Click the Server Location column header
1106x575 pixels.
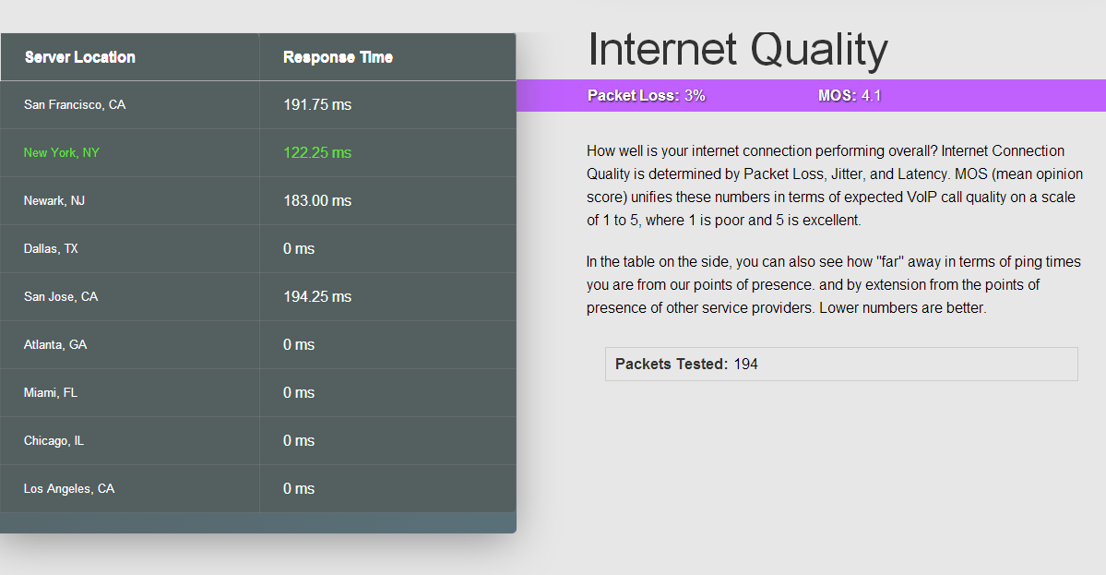pos(79,57)
